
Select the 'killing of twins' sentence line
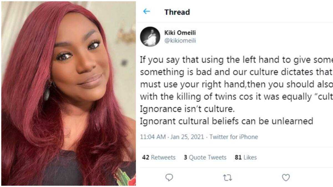(x=236, y=97)
